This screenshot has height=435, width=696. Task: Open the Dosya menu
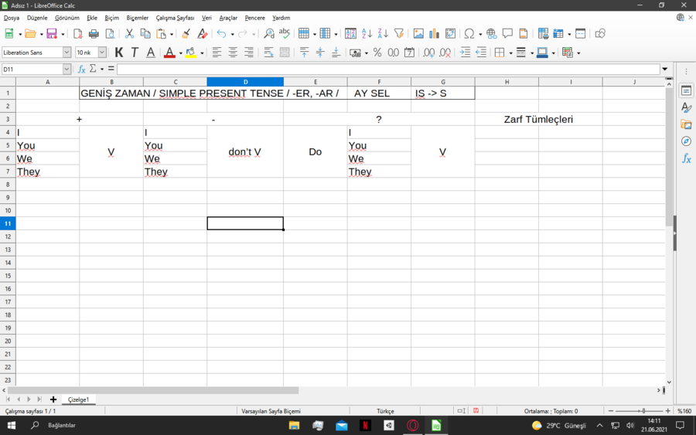coord(12,18)
